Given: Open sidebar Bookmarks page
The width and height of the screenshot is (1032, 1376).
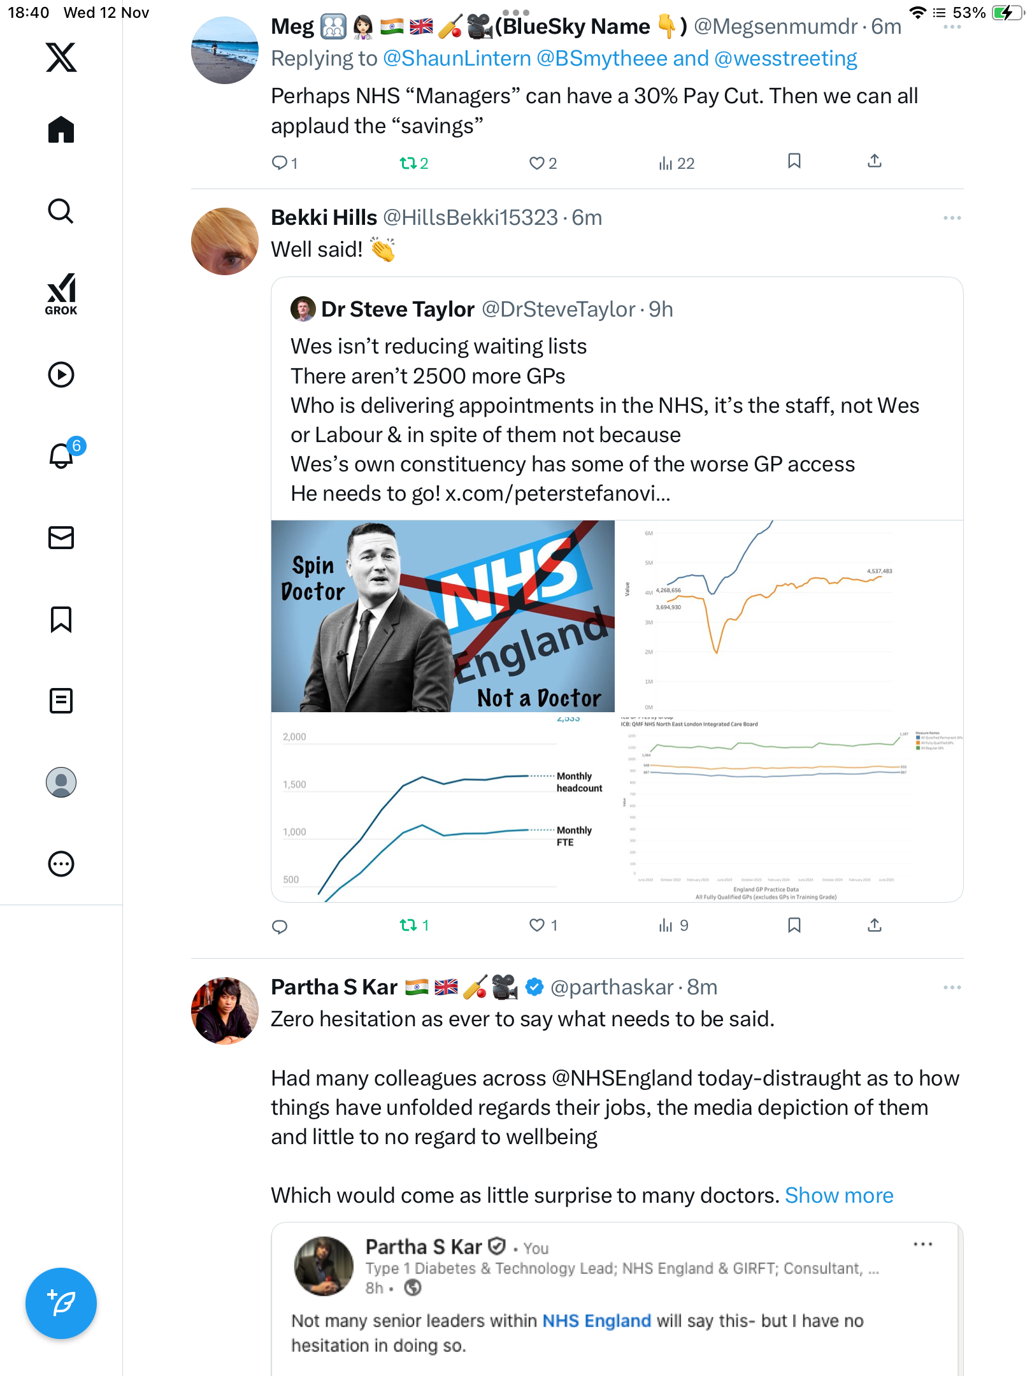Looking at the screenshot, I should 61,619.
